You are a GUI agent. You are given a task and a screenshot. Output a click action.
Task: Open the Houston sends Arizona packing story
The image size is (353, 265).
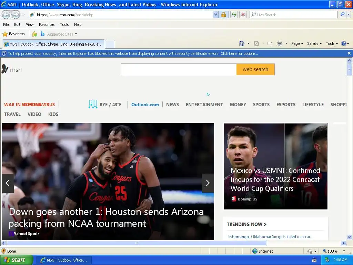106,218
